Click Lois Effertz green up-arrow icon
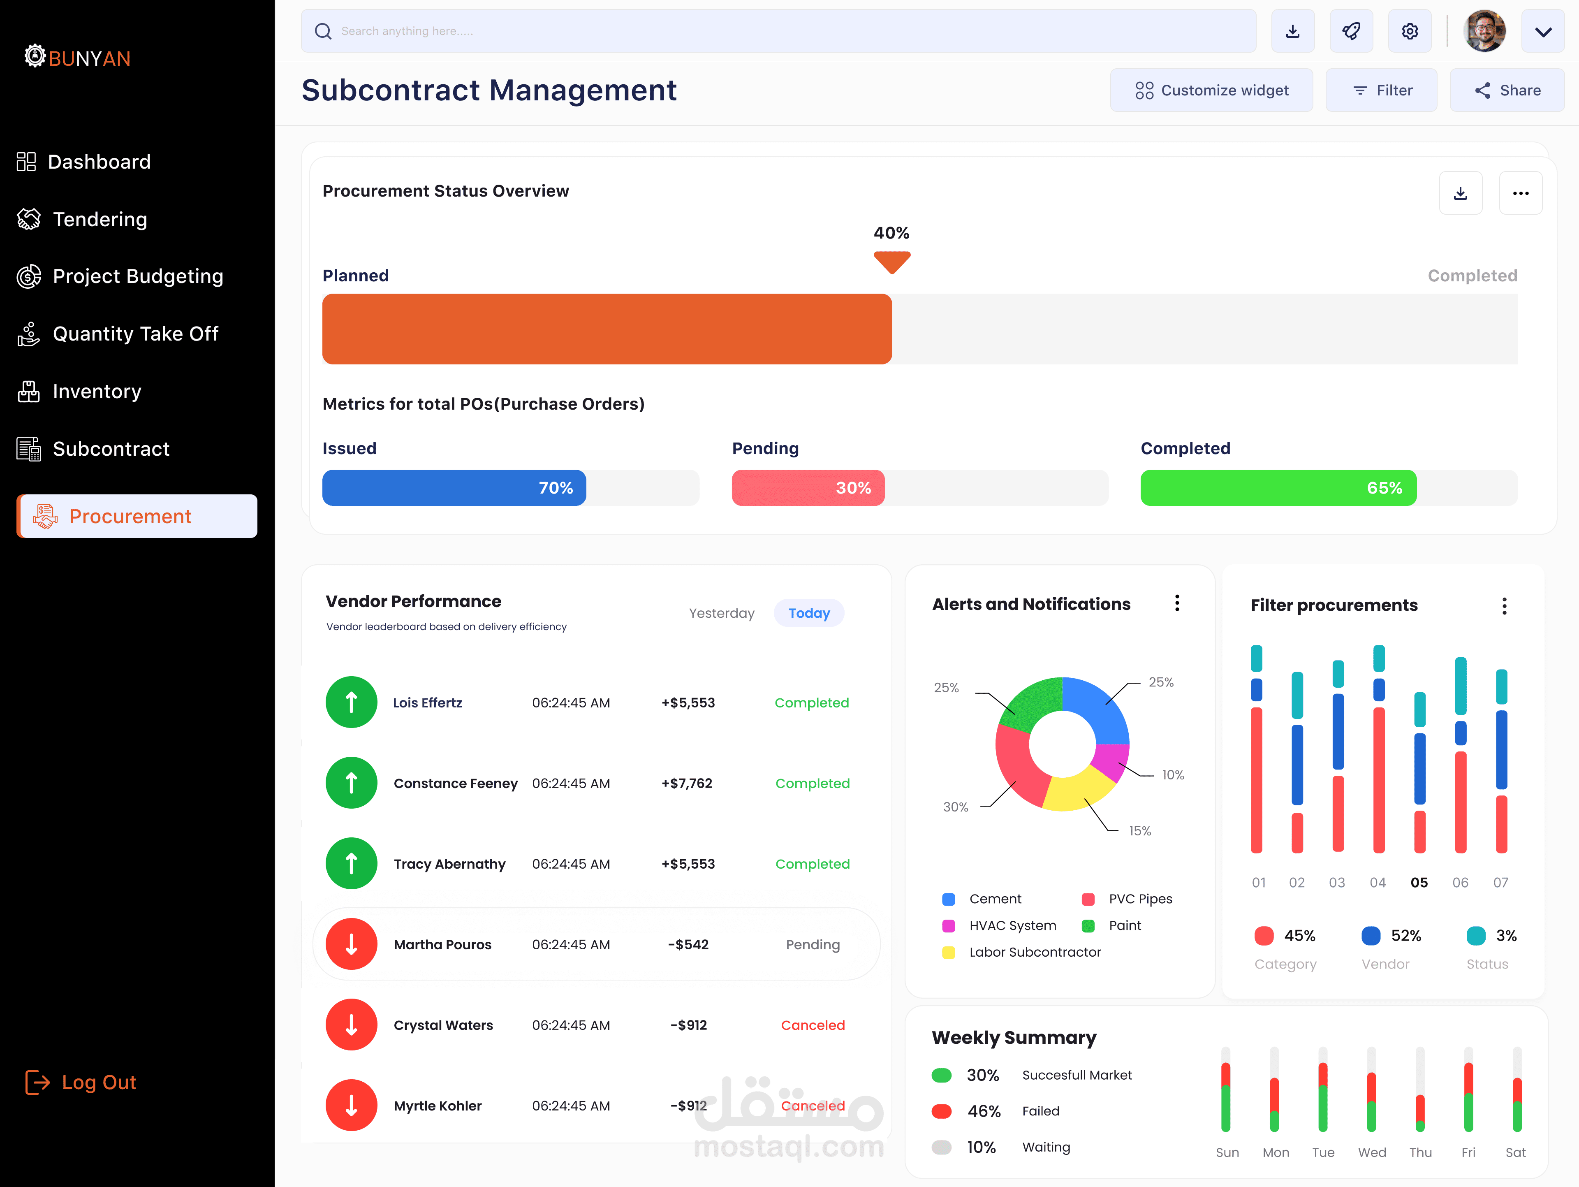 coord(351,702)
